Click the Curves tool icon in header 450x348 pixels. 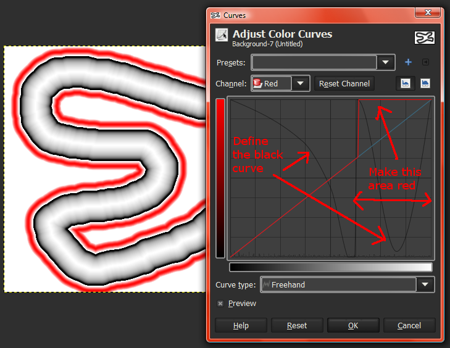pyautogui.click(x=222, y=35)
